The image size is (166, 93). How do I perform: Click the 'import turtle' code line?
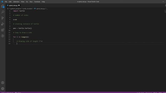click(19, 11)
